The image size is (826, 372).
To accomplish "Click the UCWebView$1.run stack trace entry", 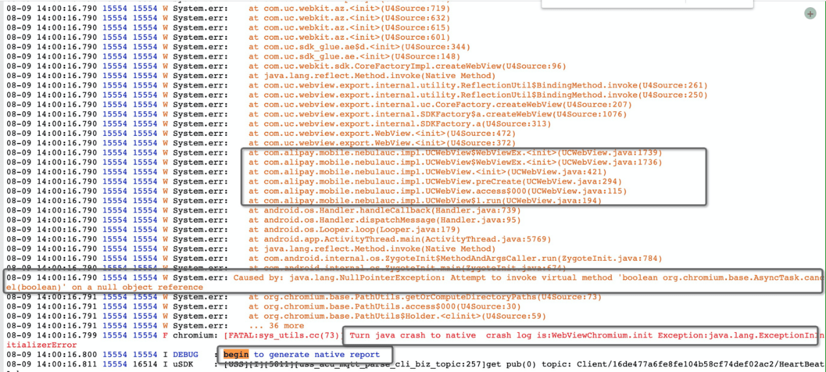I will pyautogui.click(x=425, y=201).
